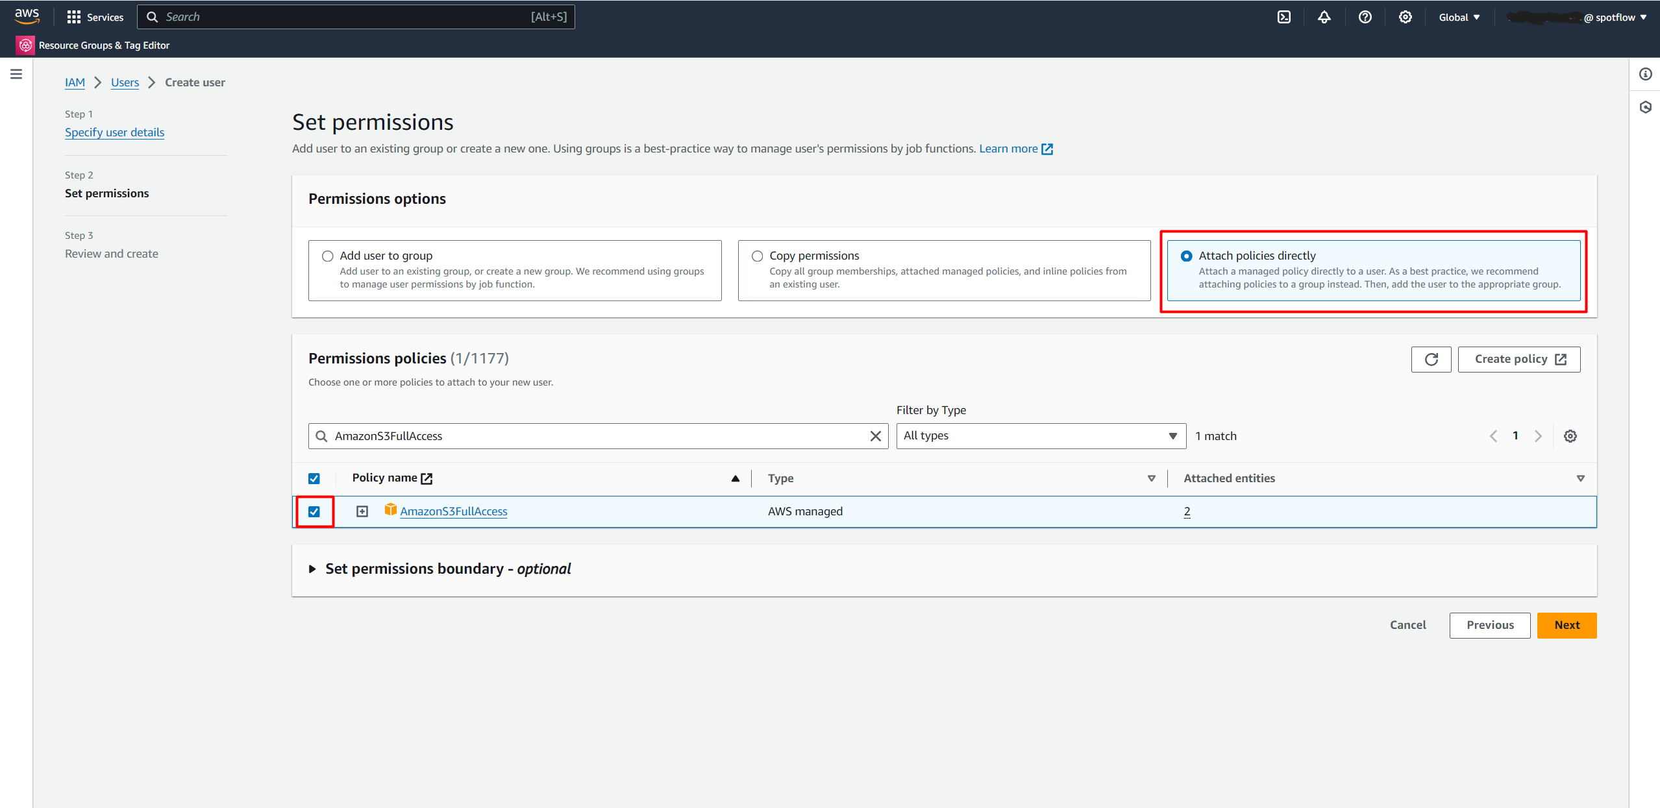The width and height of the screenshot is (1660, 808).
Task: Clear the AmazonS3FullAccess search text
Action: point(875,436)
